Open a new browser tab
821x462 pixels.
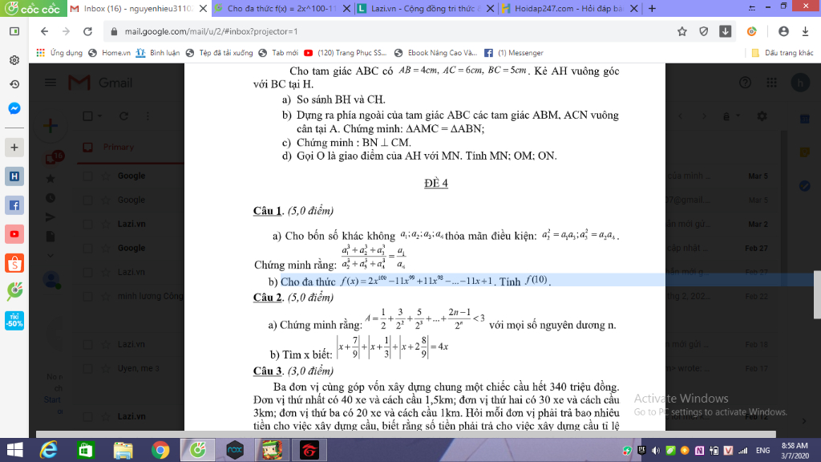click(x=652, y=8)
